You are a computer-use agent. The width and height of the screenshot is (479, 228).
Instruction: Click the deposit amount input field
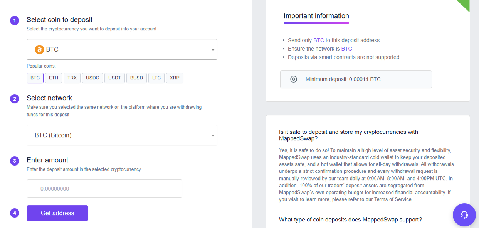coord(104,189)
